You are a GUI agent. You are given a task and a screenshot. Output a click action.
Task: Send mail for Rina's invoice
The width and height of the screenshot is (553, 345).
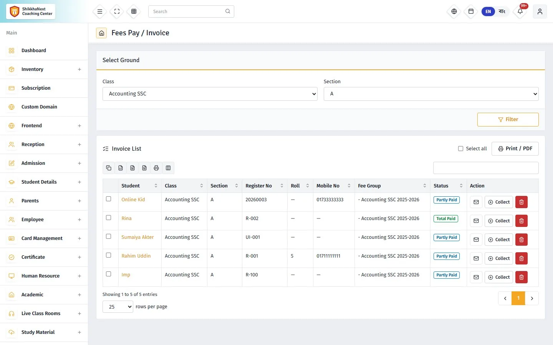point(476,221)
